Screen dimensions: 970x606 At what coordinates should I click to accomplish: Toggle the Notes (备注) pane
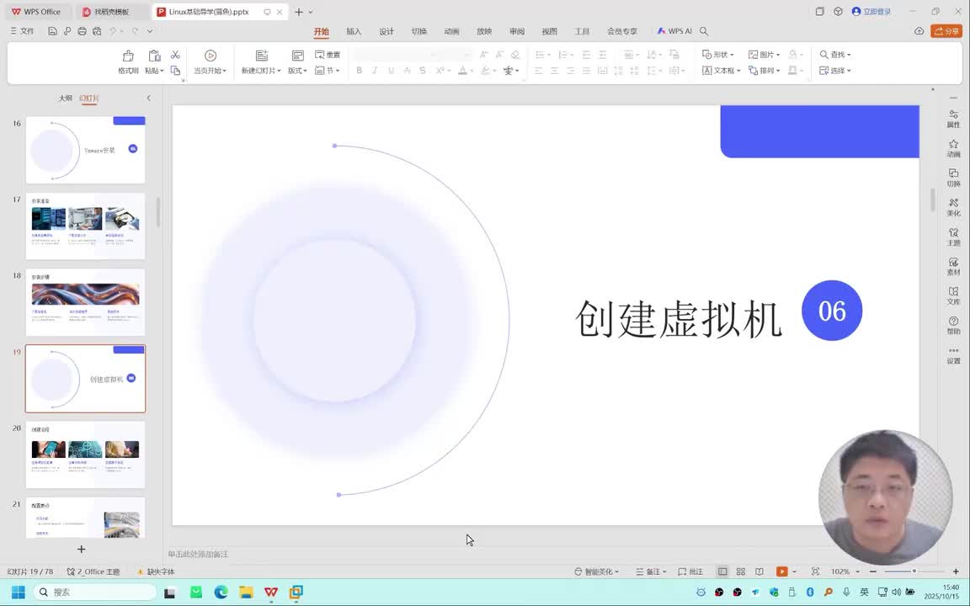point(651,571)
